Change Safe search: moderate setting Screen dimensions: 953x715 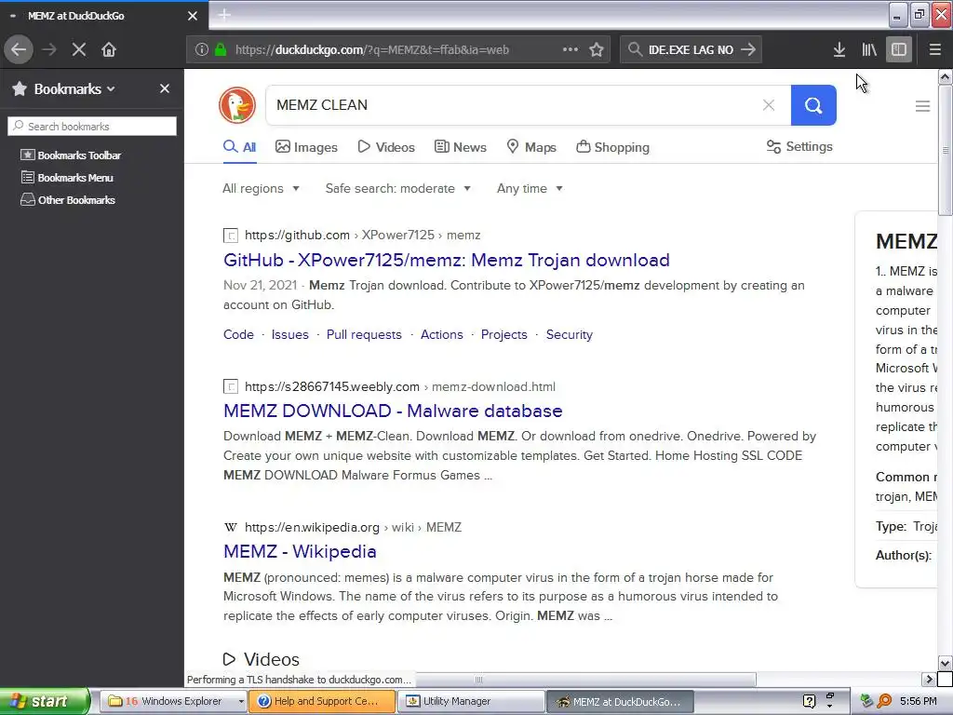point(398,188)
